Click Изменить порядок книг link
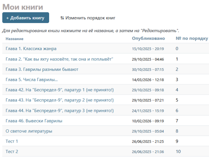209x159 pixels. coord(90,18)
